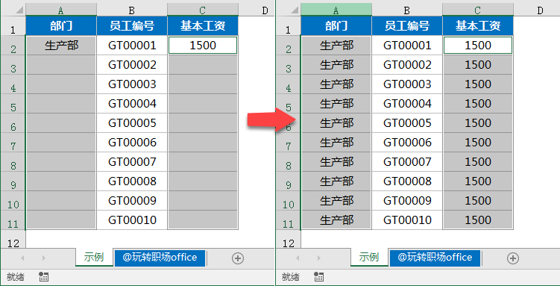
Task: Click 生产部 cell in left window
Action: [x=61, y=46]
